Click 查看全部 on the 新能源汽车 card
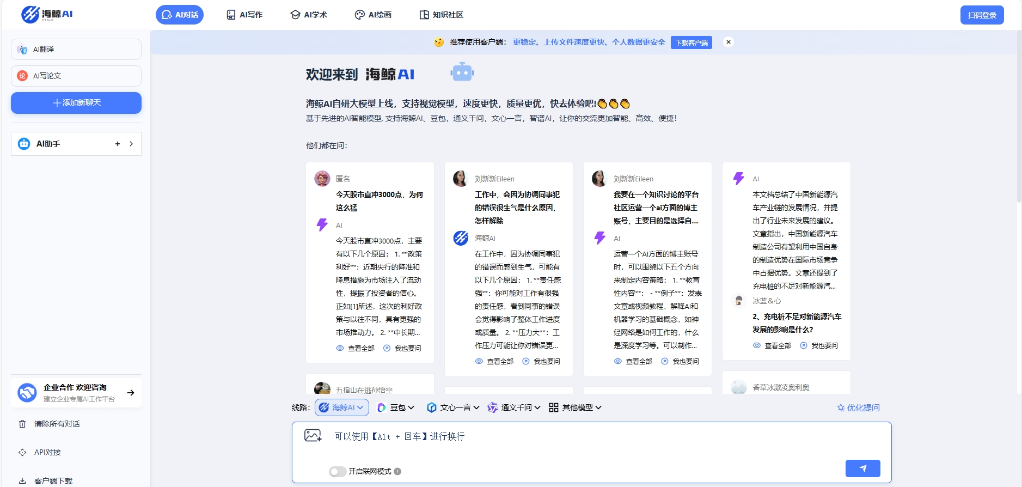The image size is (1022, 487). (x=772, y=345)
